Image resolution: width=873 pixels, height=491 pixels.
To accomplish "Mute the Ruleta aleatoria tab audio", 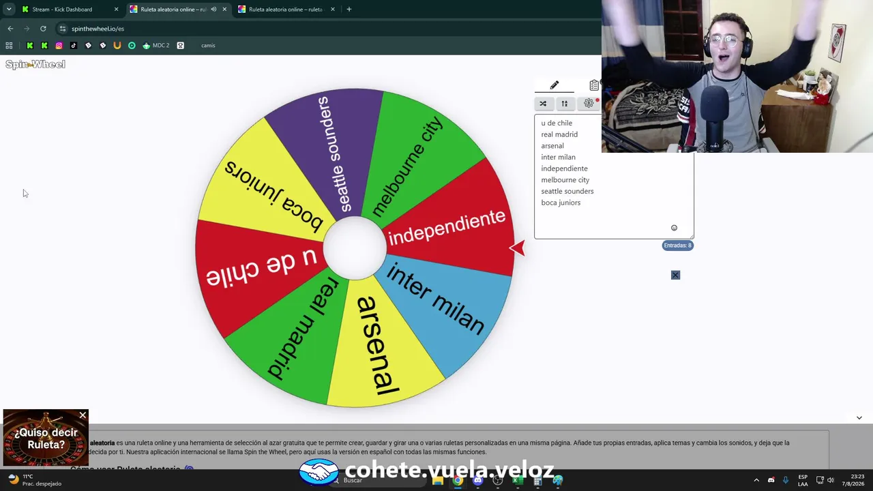I will pos(213,10).
